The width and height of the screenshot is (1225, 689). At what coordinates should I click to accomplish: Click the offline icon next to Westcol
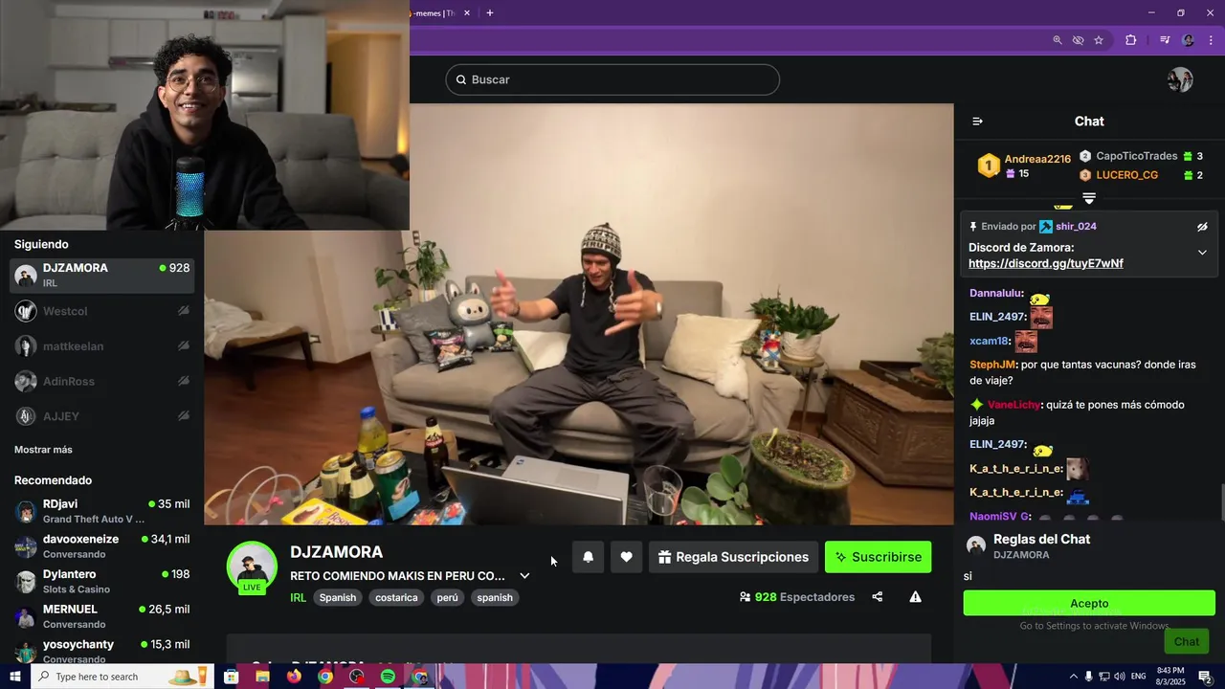pos(184,311)
